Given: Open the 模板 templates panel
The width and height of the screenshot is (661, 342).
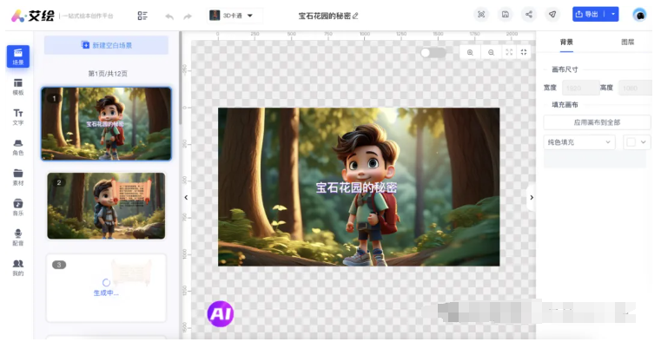Looking at the screenshot, I should click(18, 87).
